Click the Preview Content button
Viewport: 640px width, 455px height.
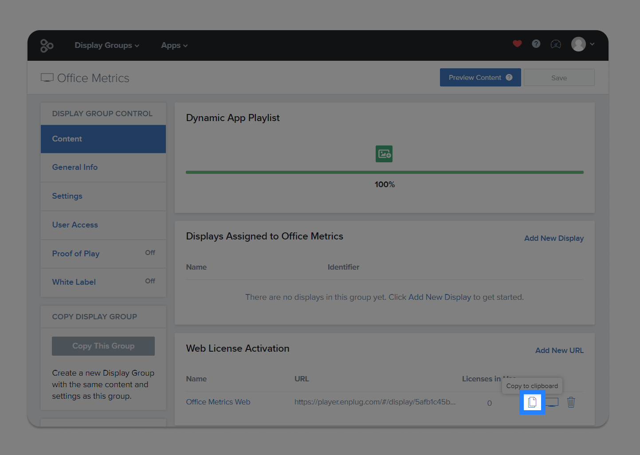[x=480, y=78]
